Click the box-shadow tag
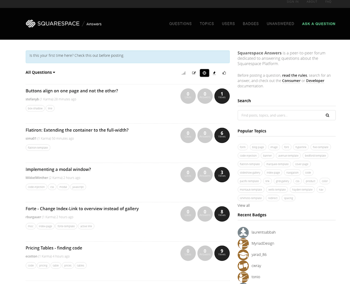The height and width of the screenshot is (284, 350). [x=35, y=108]
